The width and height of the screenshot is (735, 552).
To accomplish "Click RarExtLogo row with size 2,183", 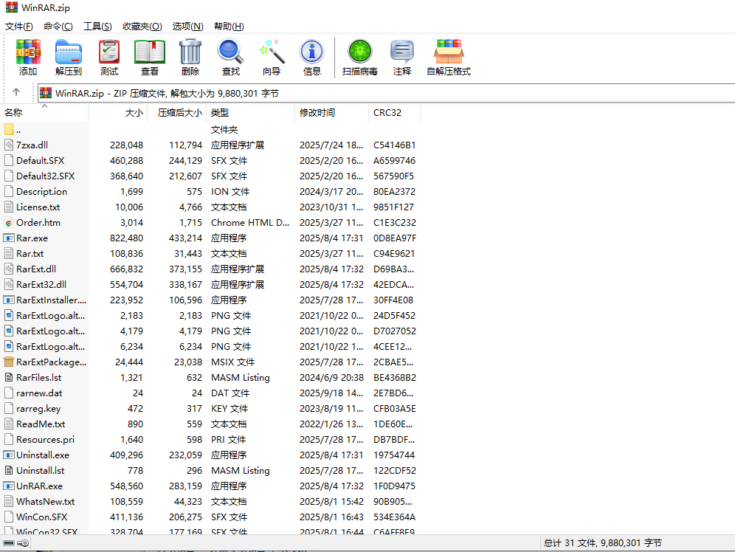I will click(210, 315).
